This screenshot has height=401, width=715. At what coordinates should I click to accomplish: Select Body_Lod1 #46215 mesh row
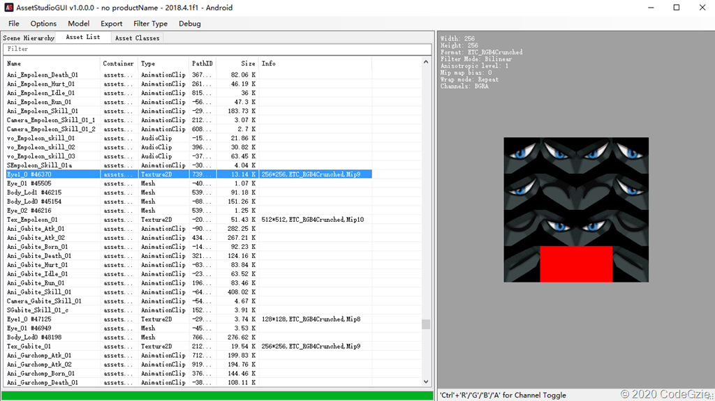(x=189, y=192)
